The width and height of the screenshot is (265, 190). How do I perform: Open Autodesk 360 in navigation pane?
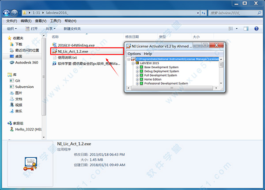[x=24, y=63]
